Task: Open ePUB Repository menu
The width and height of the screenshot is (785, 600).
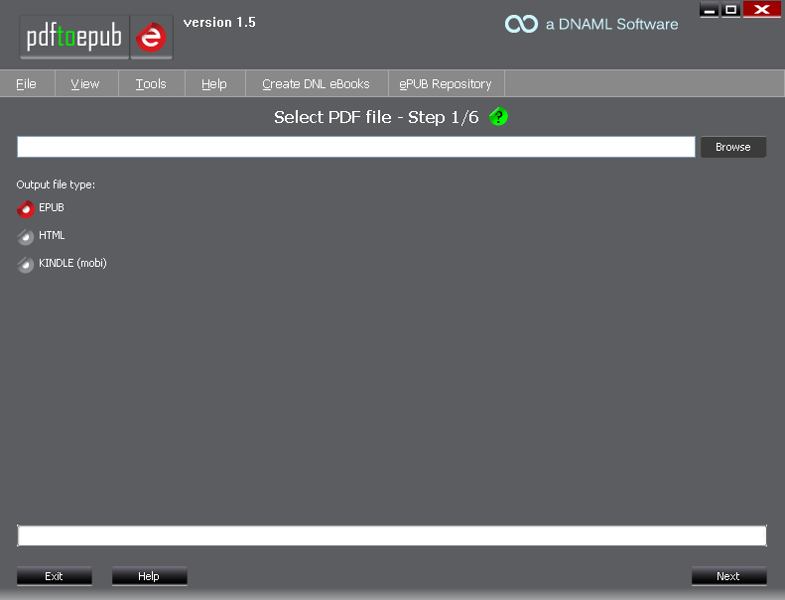Action: point(446,83)
